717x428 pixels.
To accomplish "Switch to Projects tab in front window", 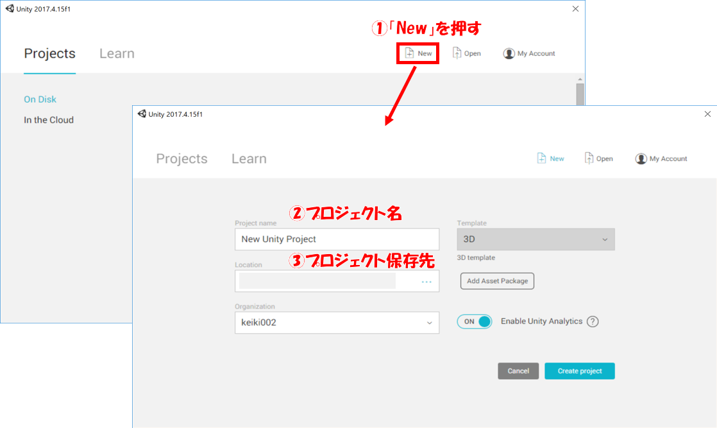I will pos(181,158).
